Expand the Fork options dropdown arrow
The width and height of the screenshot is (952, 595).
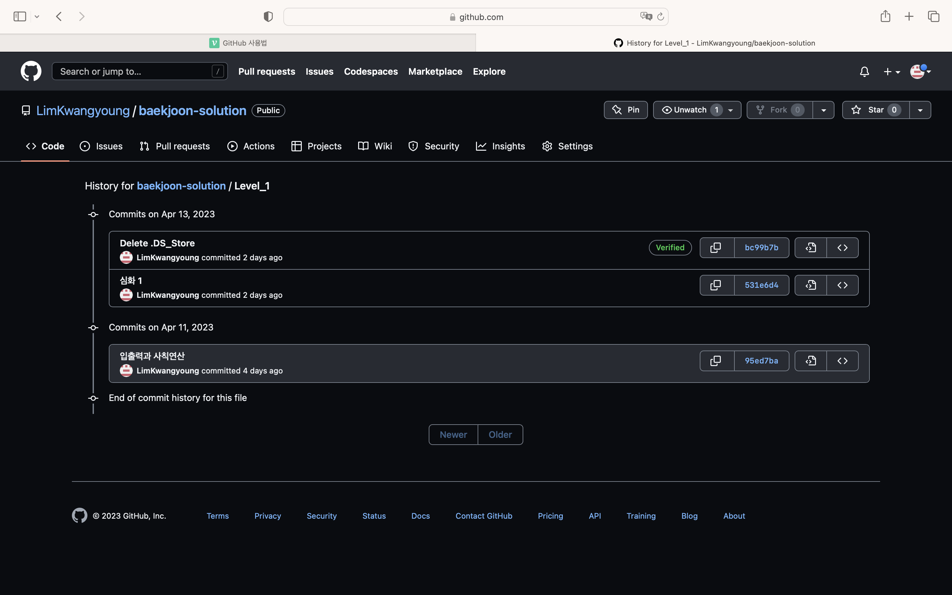click(x=823, y=110)
